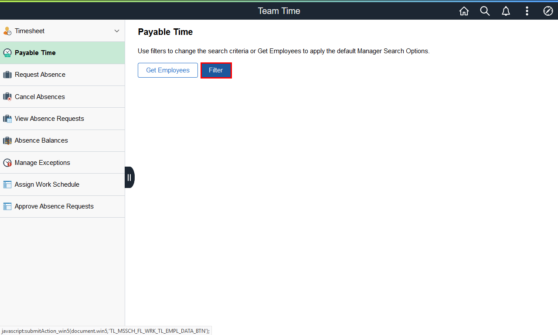Open View Absence Requests menu item

click(49, 119)
